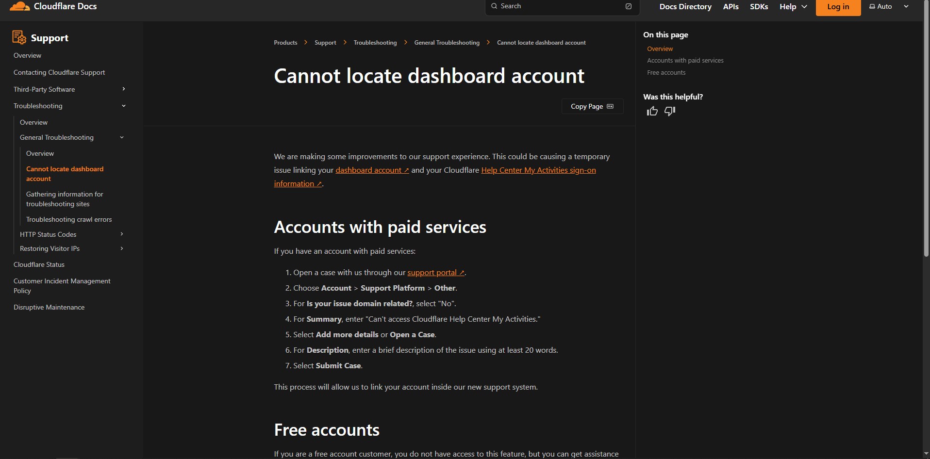The image size is (930, 459).
Task: Click Troubleshooting in breadcrumb
Action: [375, 43]
